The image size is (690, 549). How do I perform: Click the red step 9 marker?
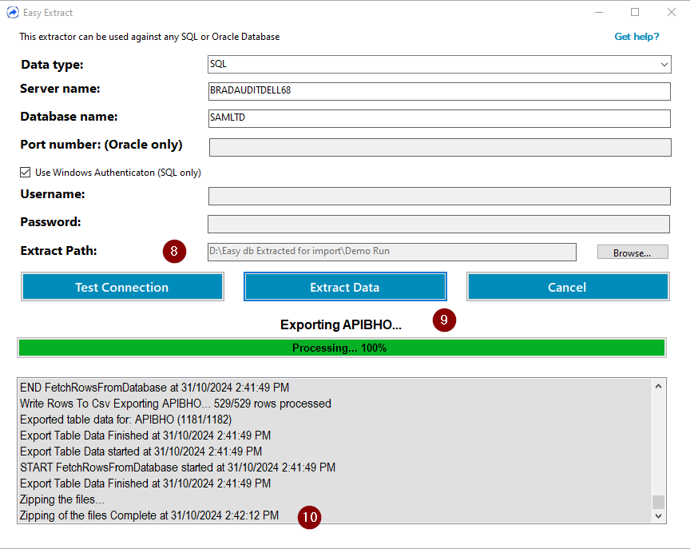pos(444,320)
